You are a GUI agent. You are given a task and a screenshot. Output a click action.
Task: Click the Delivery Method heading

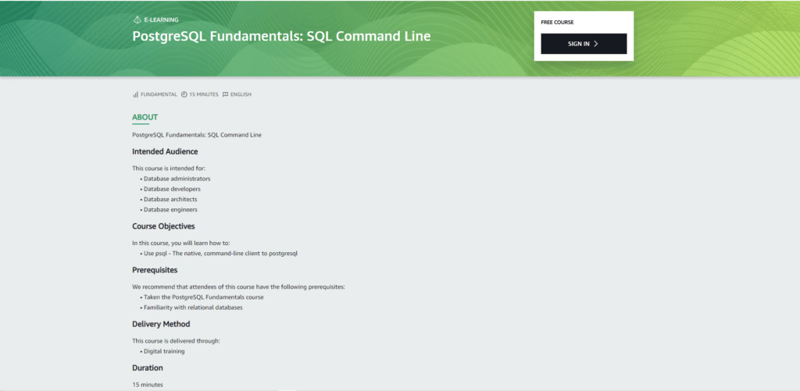161,324
